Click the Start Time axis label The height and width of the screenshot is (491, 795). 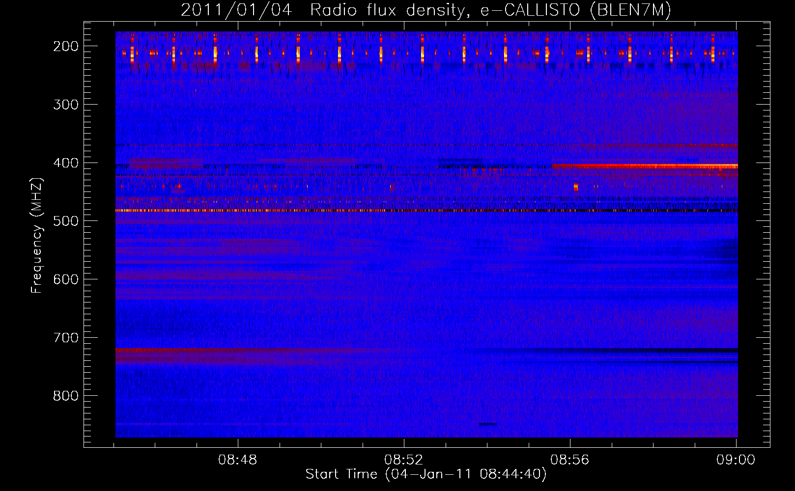(x=426, y=474)
